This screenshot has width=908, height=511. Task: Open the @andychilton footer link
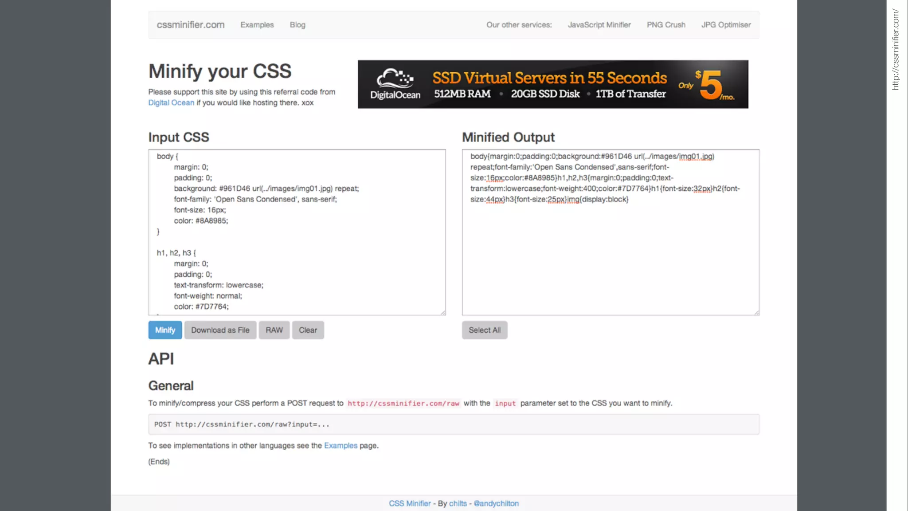click(x=496, y=503)
